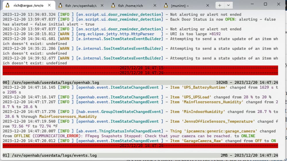Viewport: 287px width, 161px height.
Task: Click the openhab.log file status bar
Action: (x=140, y=82)
